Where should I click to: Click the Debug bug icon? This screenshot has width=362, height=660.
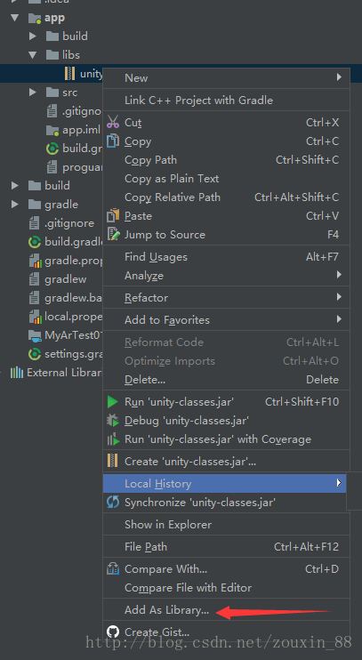(x=113, y=421)
